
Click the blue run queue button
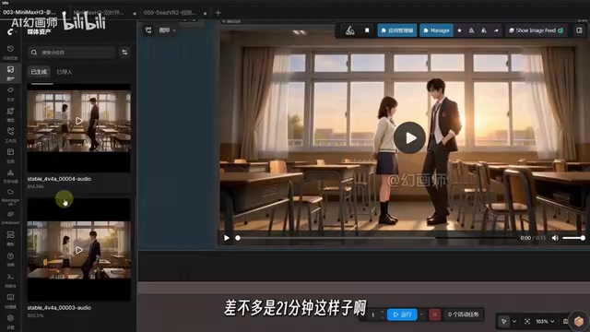[x=402, y=314]
